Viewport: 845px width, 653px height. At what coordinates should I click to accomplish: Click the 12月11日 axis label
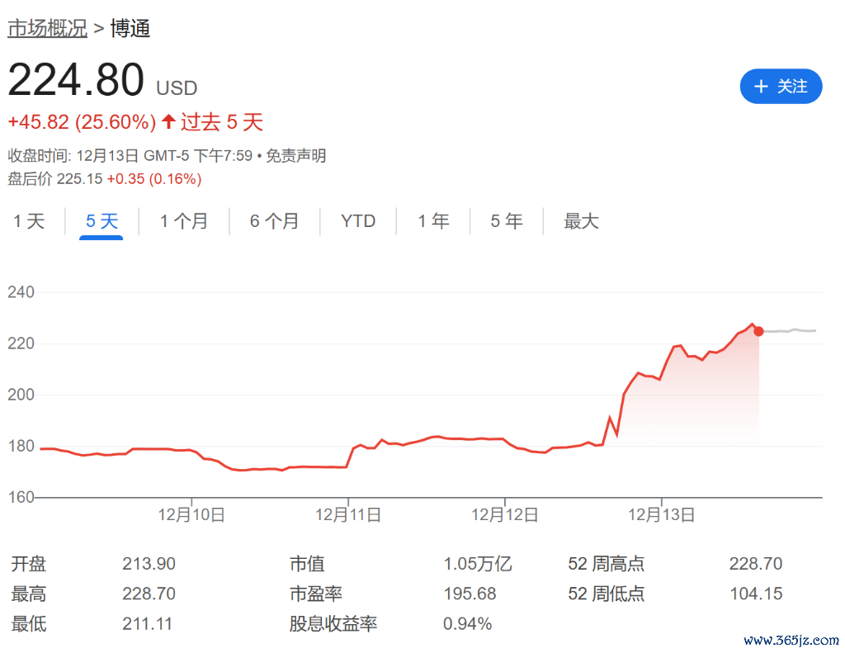[x=348, y=515]
